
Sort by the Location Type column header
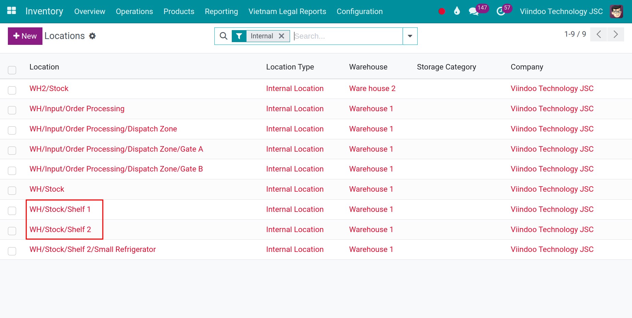tap(290, 67)
